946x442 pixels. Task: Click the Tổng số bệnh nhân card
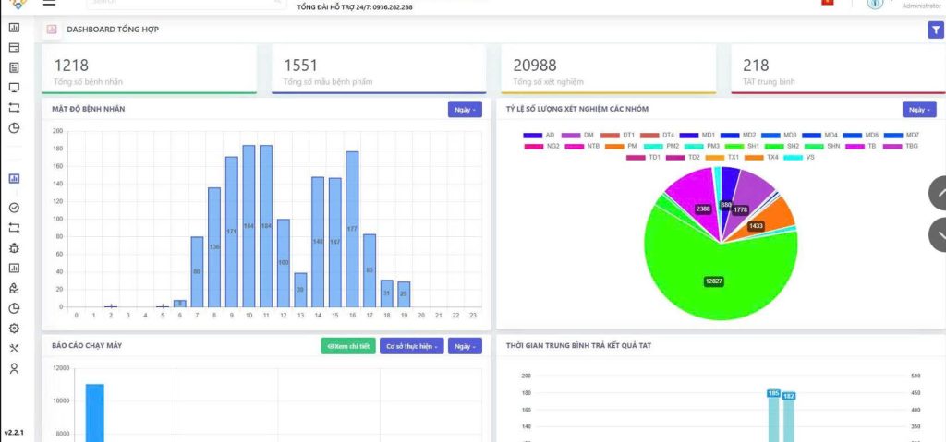coord(149,70)
